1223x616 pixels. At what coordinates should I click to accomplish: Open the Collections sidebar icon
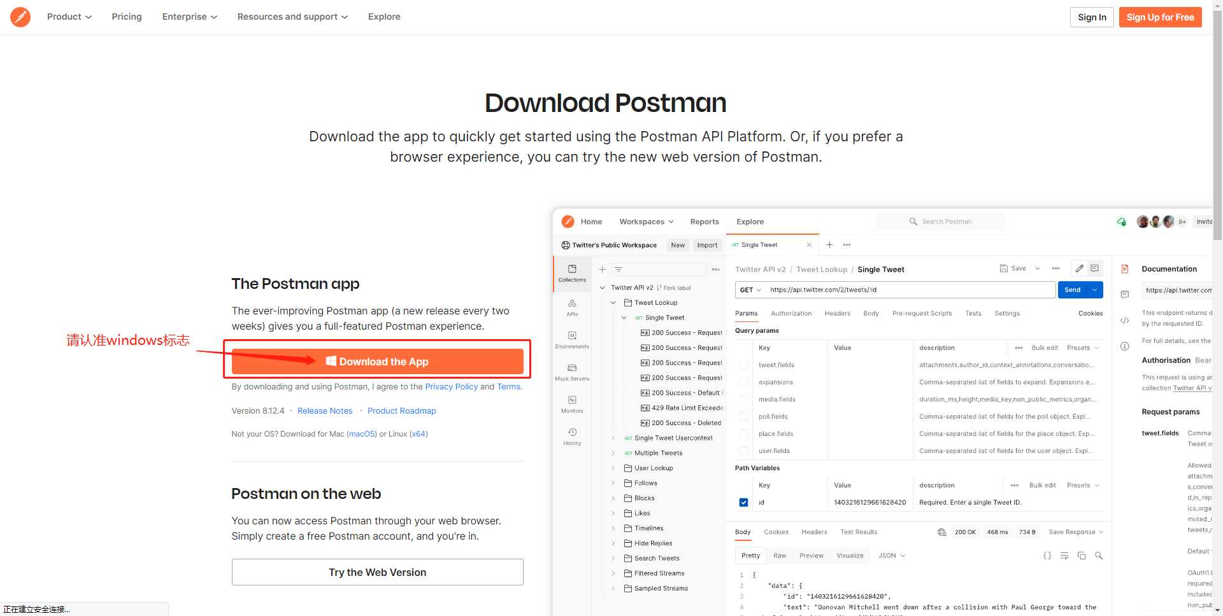[x=572, y=274]
